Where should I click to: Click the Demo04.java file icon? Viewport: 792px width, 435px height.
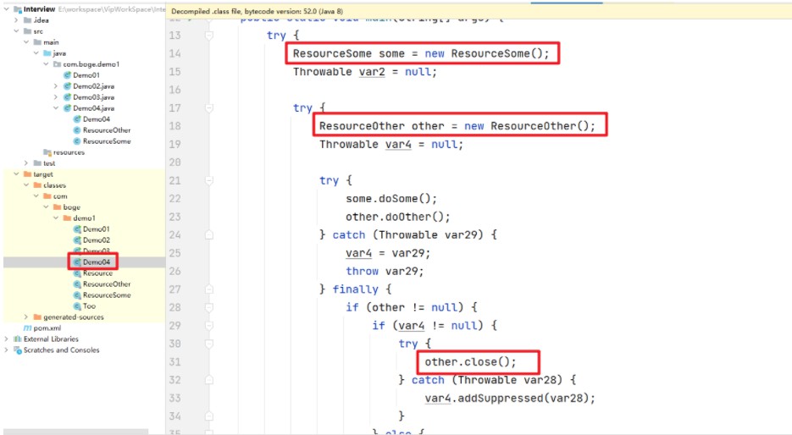pyautogui.click(x=67, y=108)
